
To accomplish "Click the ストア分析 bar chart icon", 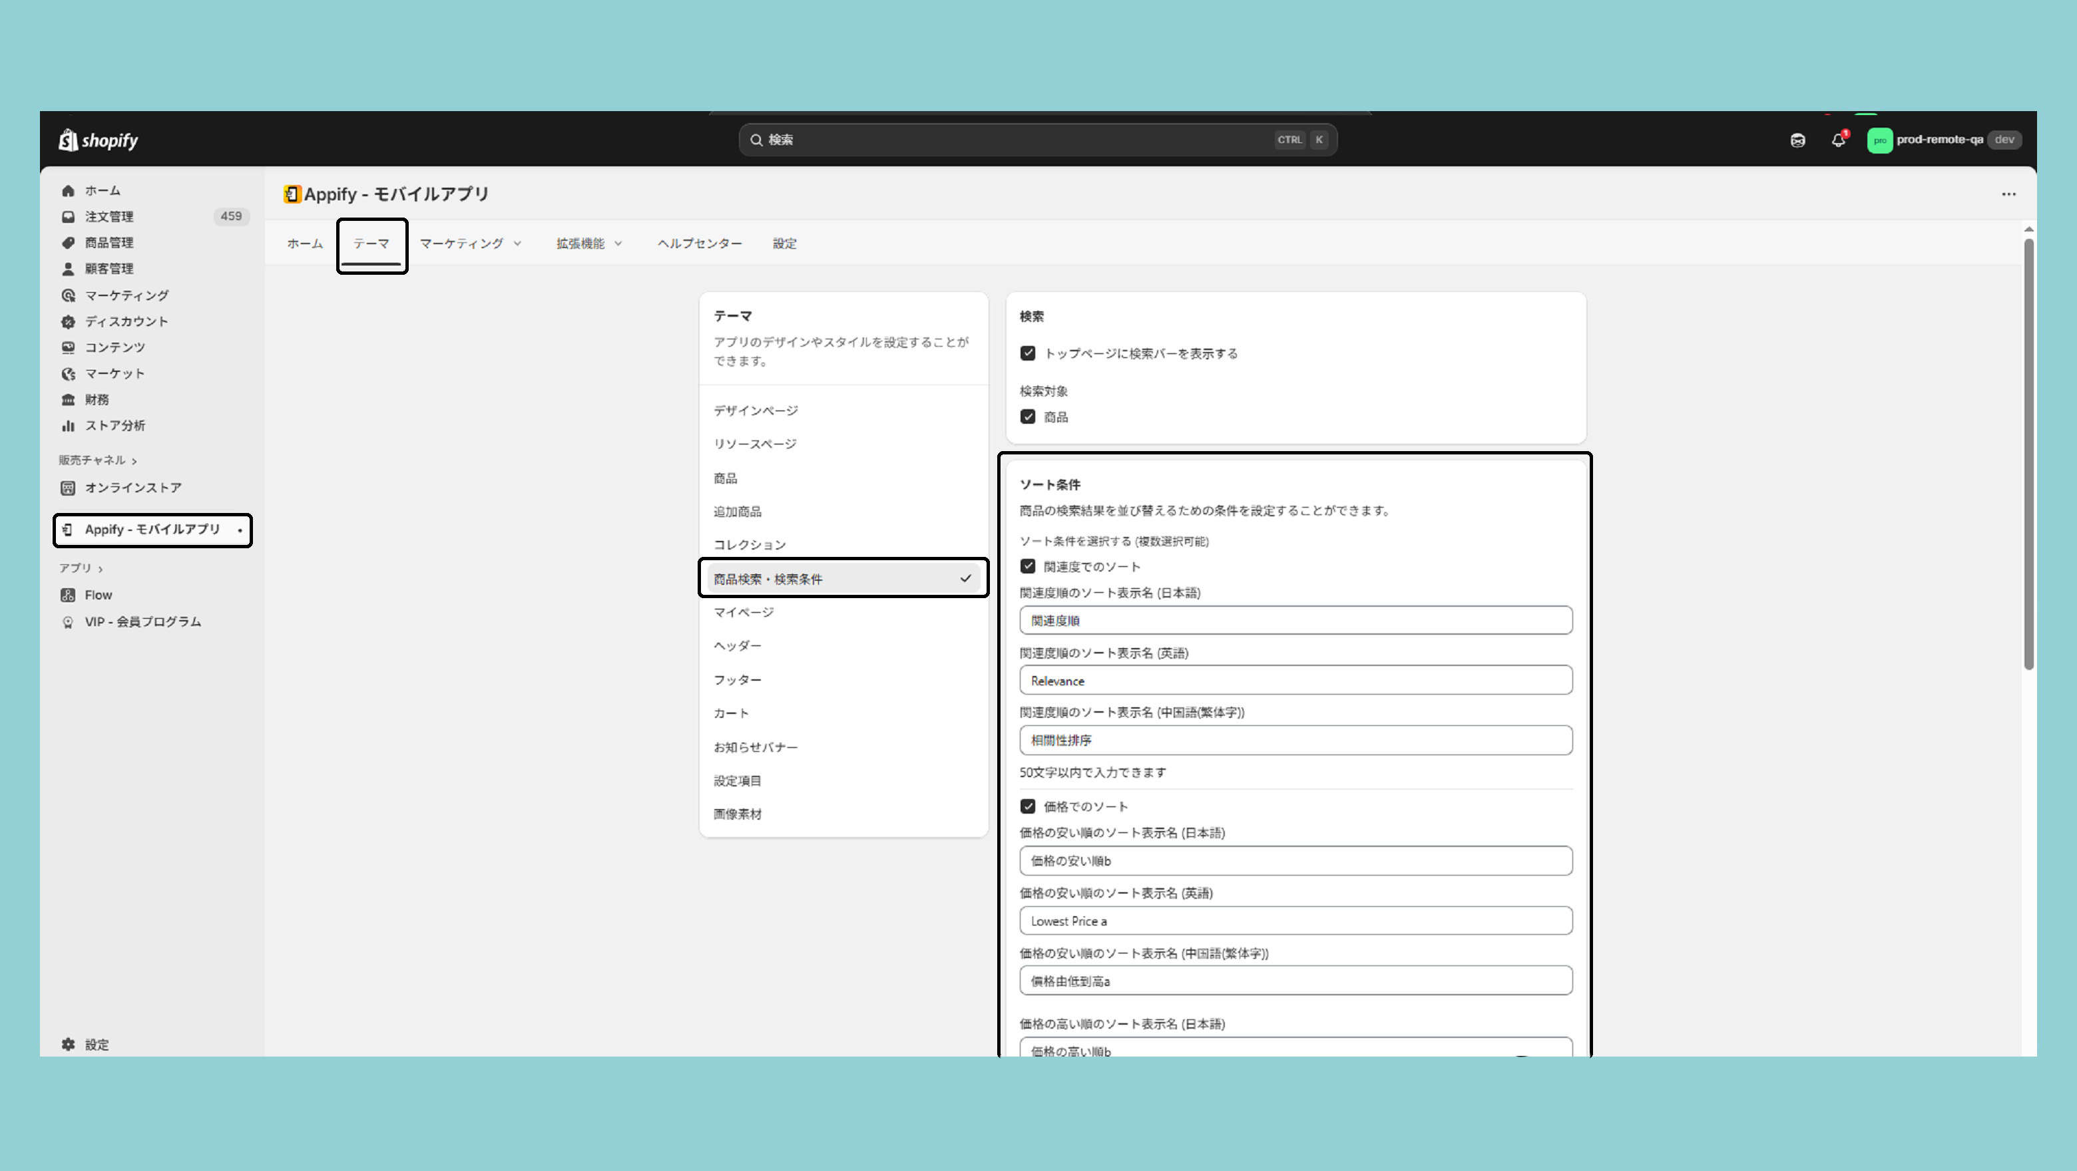I will [x=69, y=426].
